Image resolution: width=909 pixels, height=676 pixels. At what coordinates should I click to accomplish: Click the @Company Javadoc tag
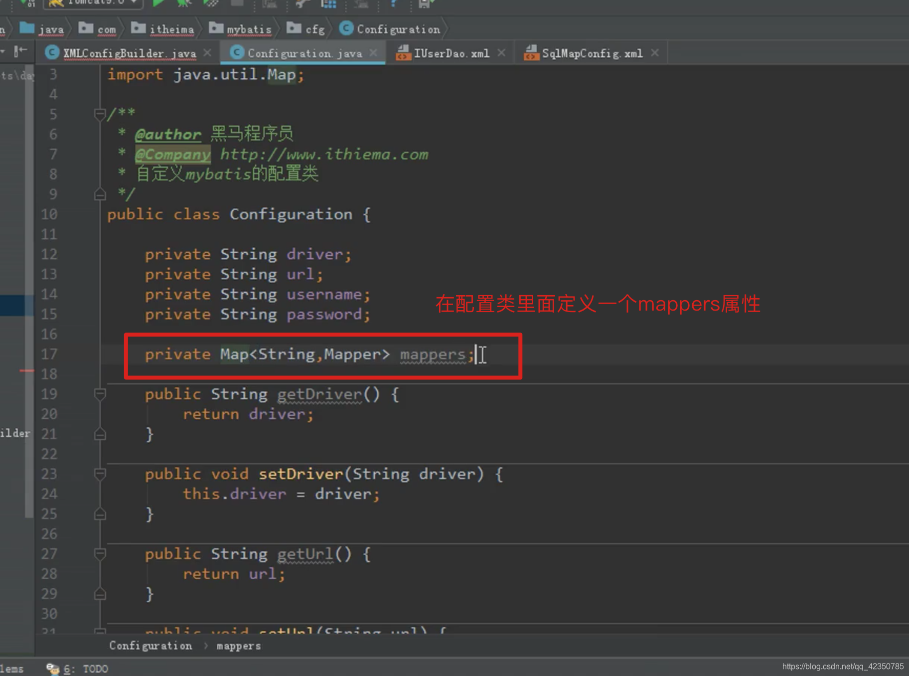coord(173,155)
